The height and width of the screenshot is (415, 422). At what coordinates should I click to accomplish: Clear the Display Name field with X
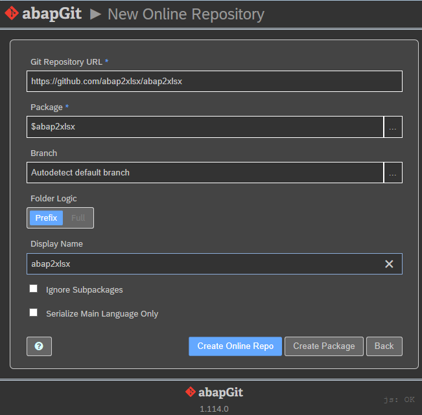pyautogui.click(x=389, y=264)
